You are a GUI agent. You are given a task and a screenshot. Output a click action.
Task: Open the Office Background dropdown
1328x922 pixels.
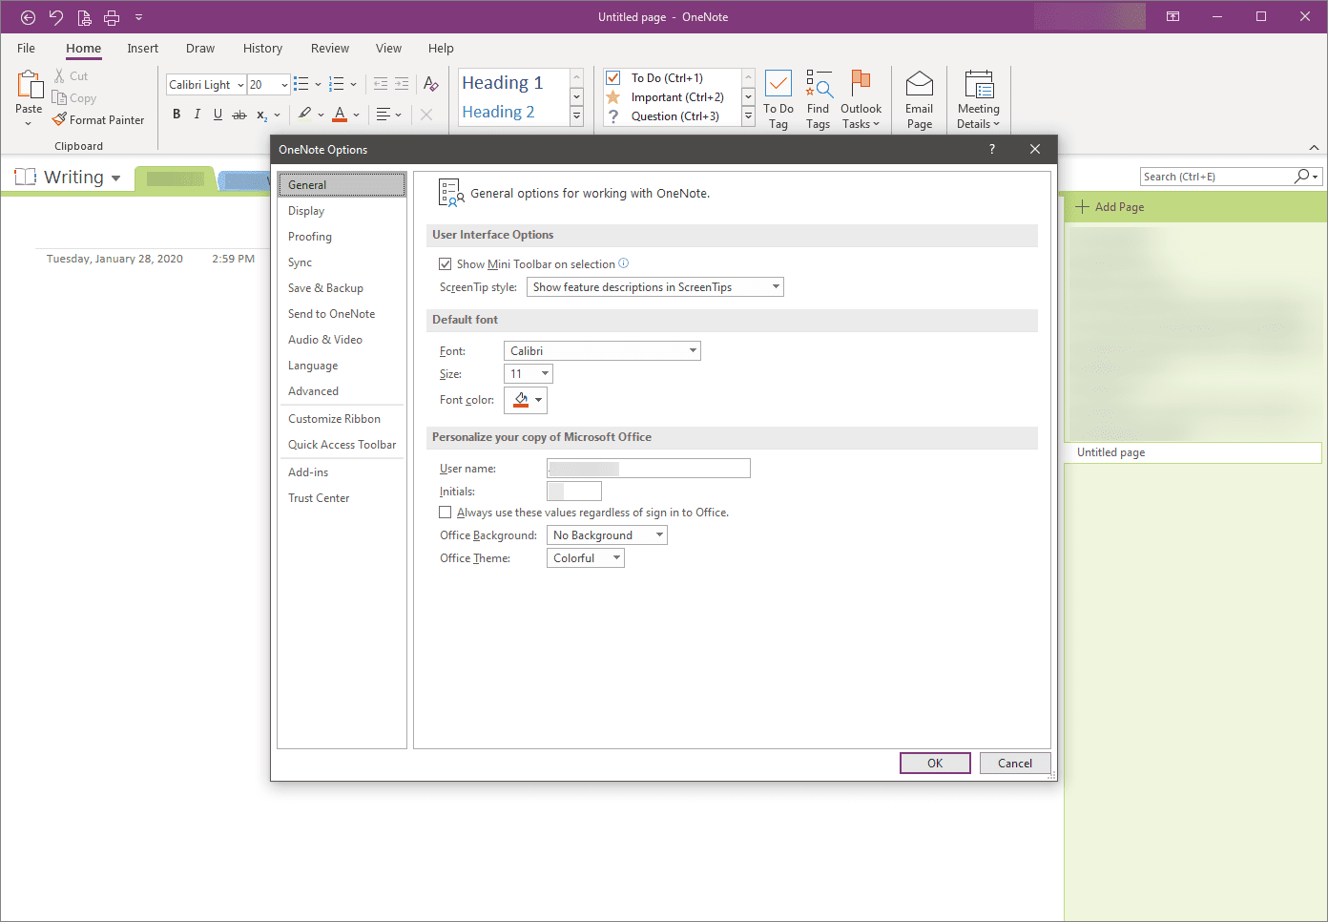pos(607,535)
